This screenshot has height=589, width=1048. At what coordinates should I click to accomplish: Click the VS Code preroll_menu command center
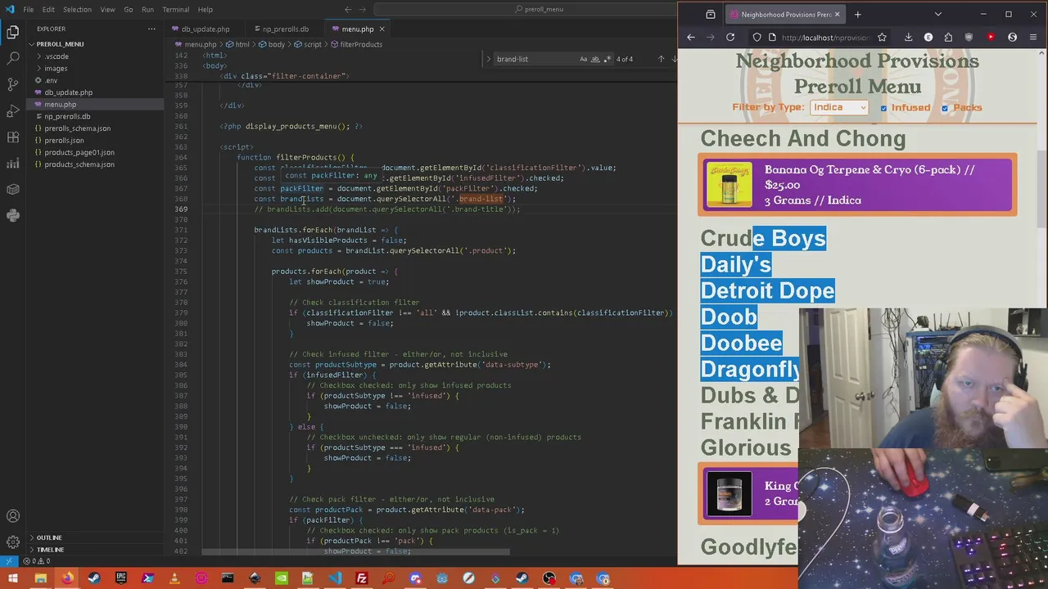540,9
